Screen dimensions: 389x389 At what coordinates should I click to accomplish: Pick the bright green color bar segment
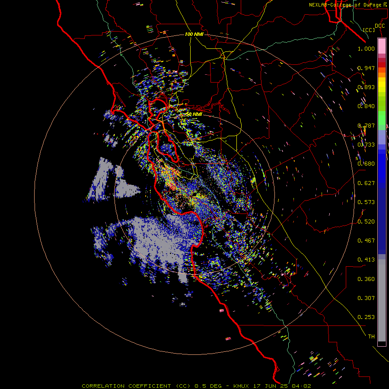(382, 118)
